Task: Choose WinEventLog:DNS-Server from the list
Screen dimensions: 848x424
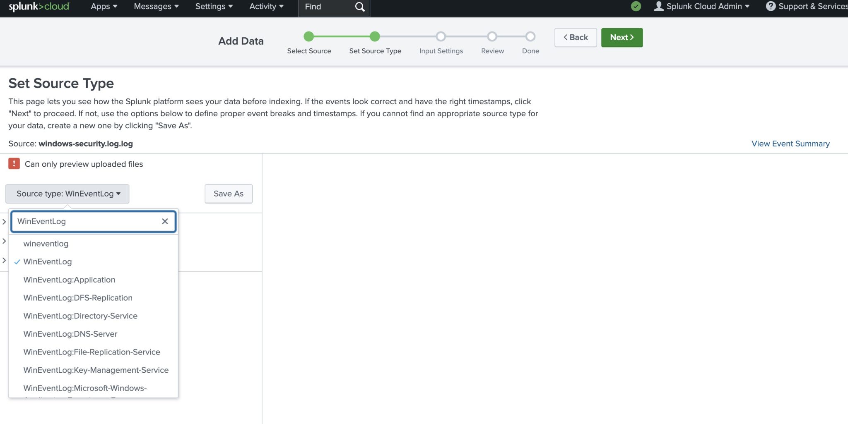Action: (x=70, y=334)
